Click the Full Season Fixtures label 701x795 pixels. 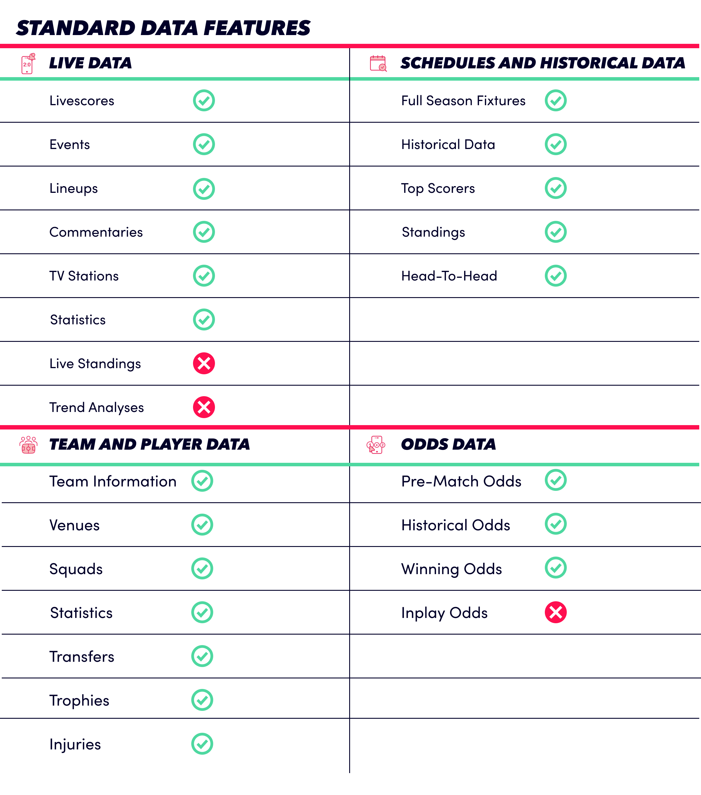pyautogui.click(x=463, y=101)
